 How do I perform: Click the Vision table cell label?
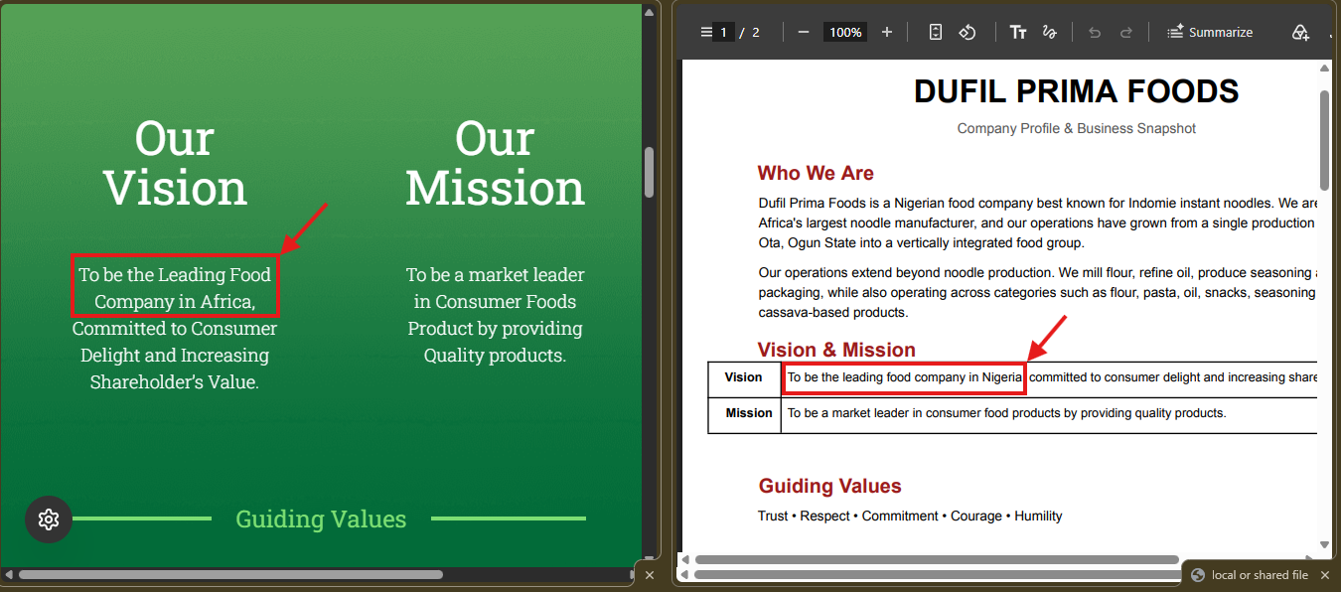[744, 377]
